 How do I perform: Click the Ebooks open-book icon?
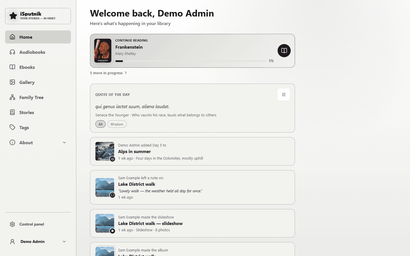click(12, 67)
